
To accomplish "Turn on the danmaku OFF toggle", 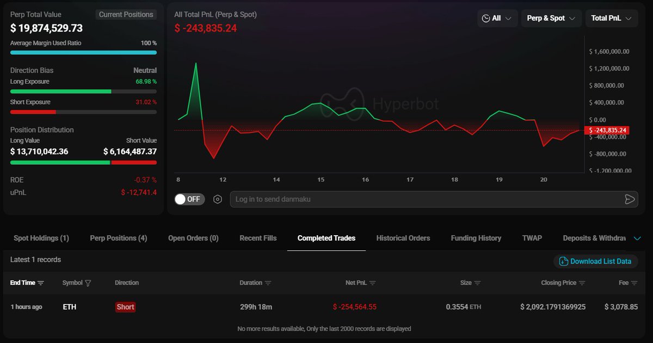I will (189, 199).
